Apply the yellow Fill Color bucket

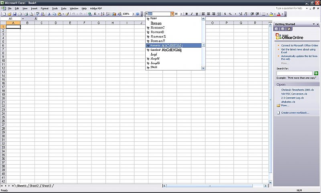click(271, 14)
